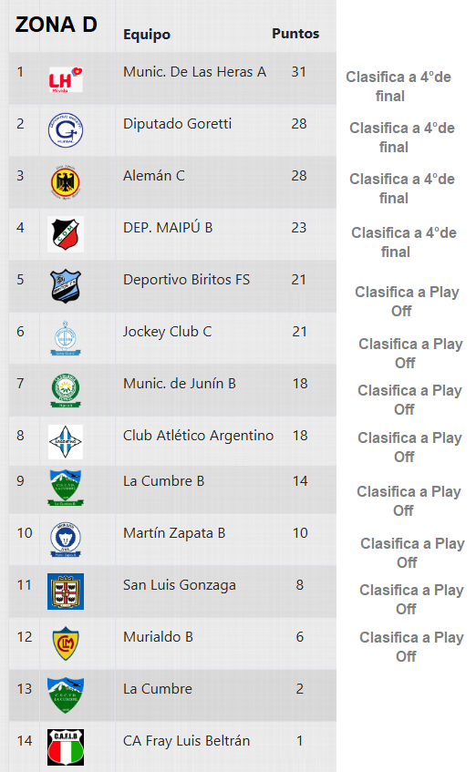Click the La Cumbre B mountain shield
Viewport: 476px width, 772px height.
coord(66,488)
